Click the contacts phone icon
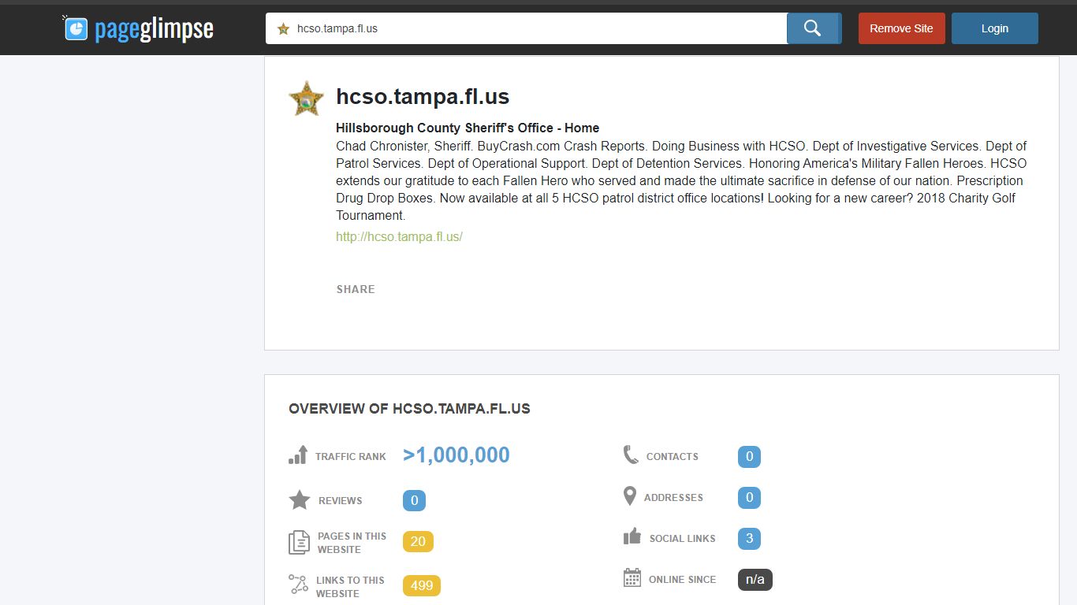This screenshot has height=605, width=1077. (631, 455)
